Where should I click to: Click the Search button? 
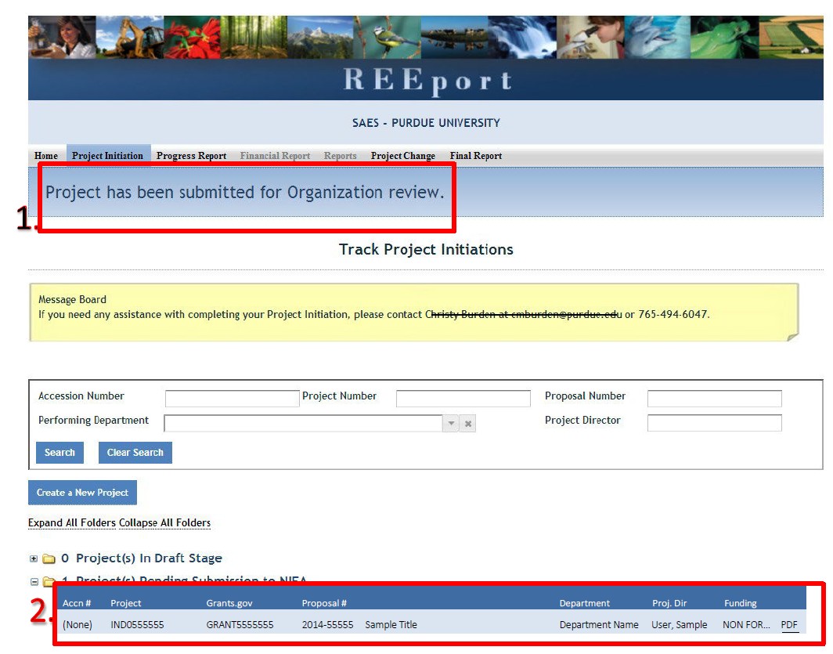click(59, 452)
